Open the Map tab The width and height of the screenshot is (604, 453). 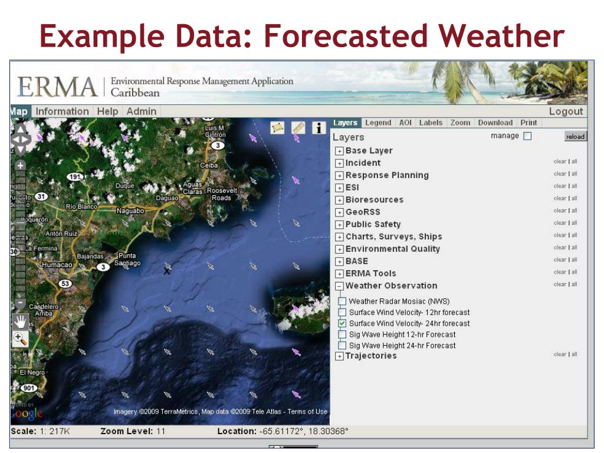coord(19,111)
